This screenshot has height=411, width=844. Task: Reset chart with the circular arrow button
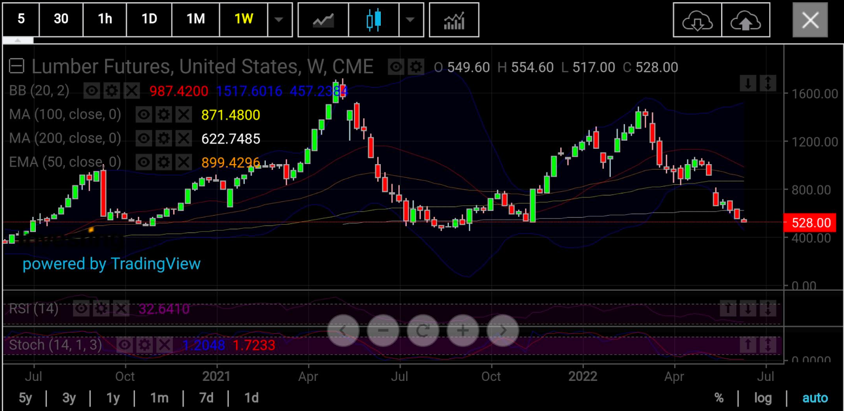(x=423, y=330)
